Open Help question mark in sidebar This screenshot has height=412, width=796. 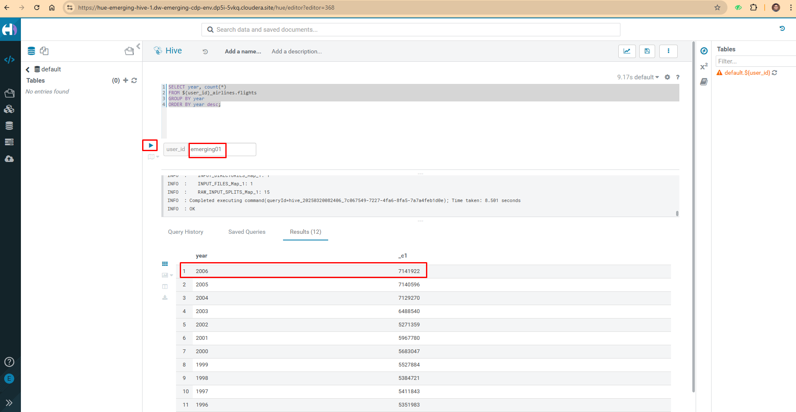coord(9,362)
